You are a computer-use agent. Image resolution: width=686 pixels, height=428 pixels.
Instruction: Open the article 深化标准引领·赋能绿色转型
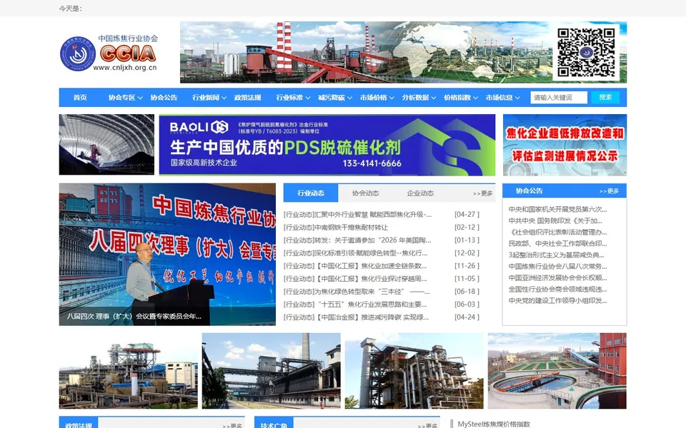click(x=356, y=253)
